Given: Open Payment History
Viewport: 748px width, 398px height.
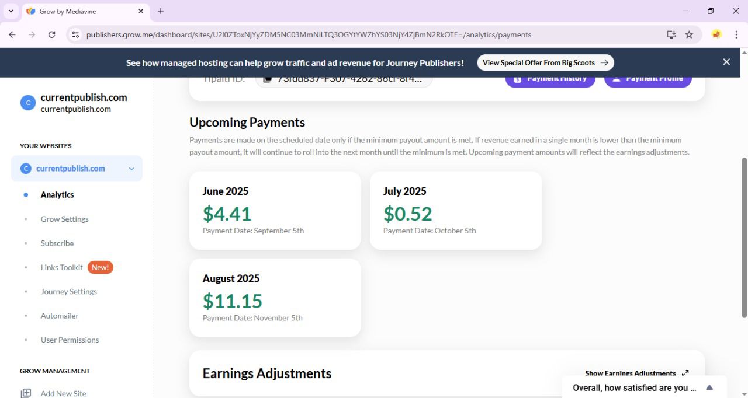Looking at the screenshot, I should (550, 79).
